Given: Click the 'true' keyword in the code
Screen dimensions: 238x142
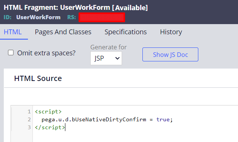Looking at the screenshot, I should pyautogui.click(x=163, y=119).
